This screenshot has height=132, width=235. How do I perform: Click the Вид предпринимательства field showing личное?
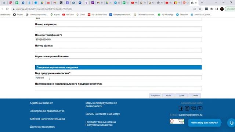pos(118,78)
